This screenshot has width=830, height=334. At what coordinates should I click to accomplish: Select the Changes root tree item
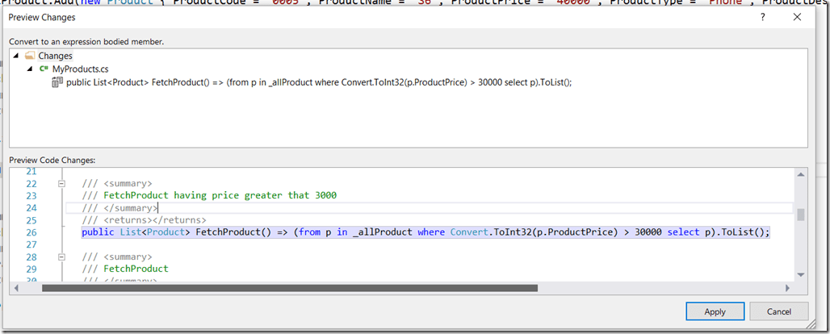[55, 56]
